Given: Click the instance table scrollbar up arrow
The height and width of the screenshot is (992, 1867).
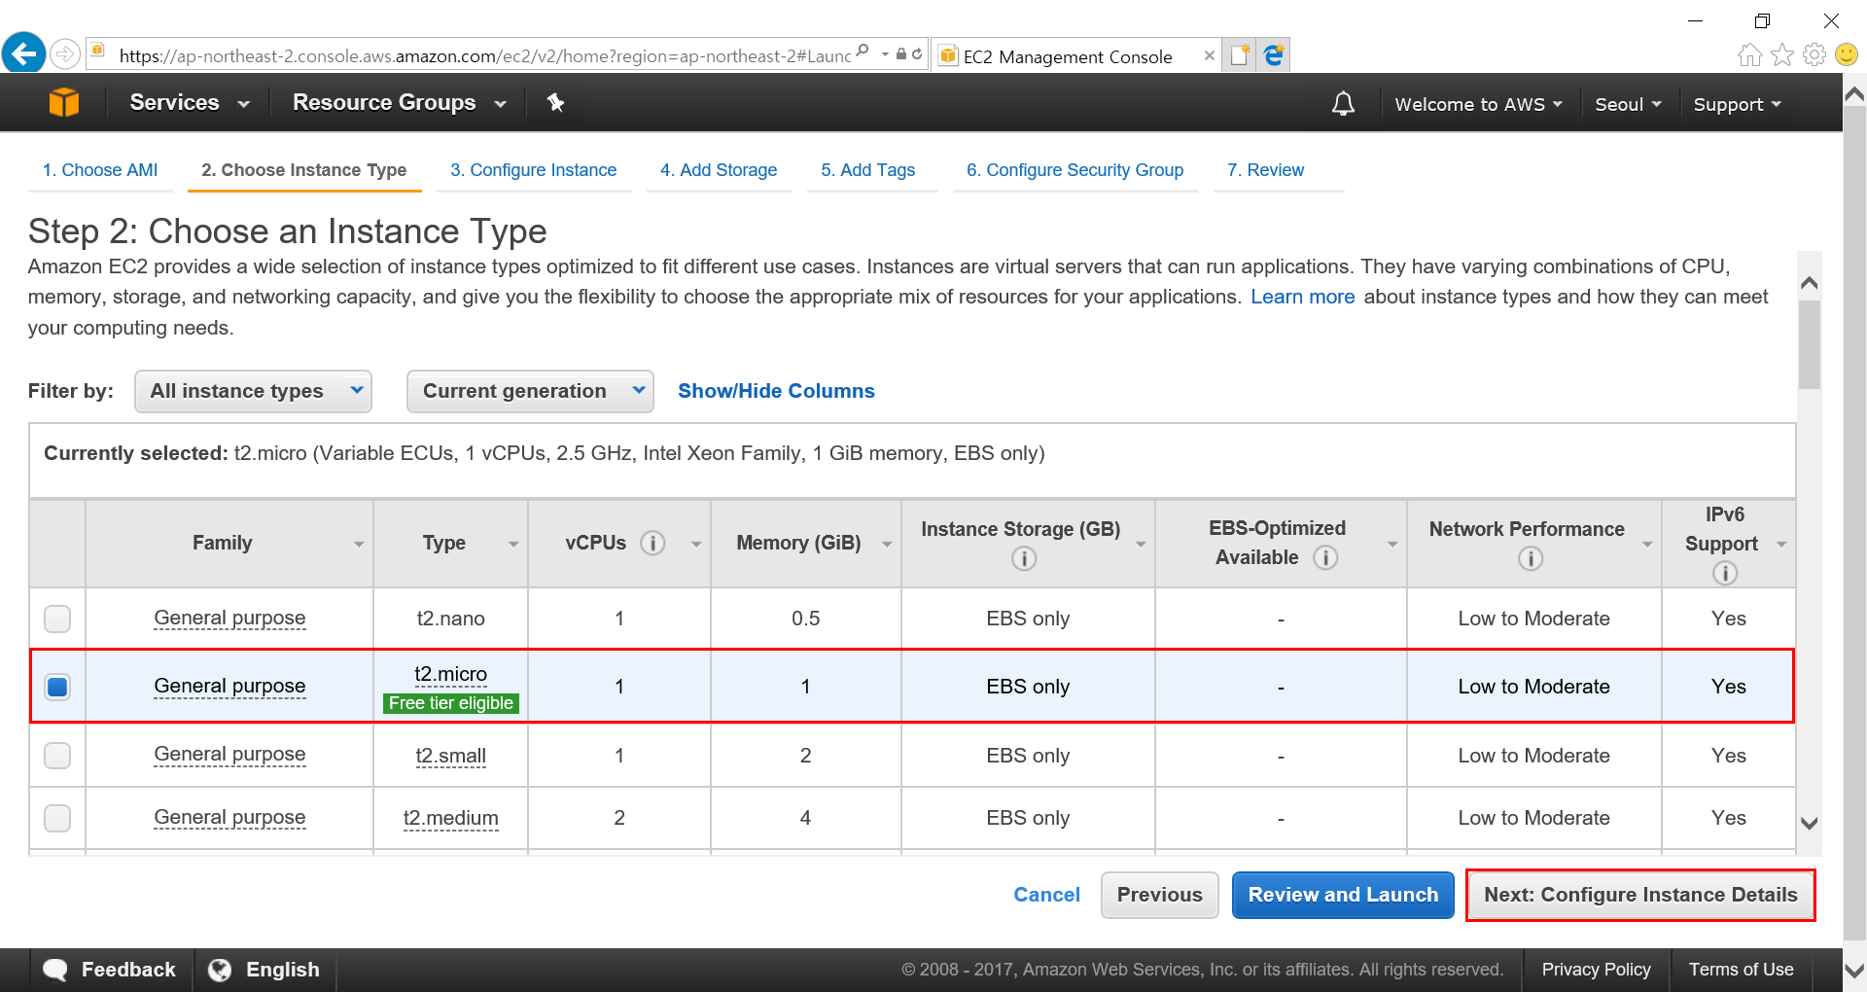Looking at the screenshot, I should pos(1809,283).
